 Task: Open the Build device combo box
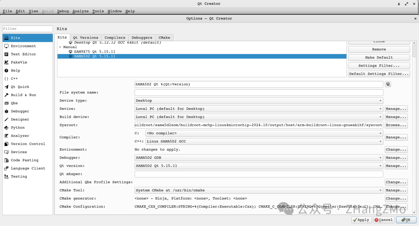[259, 117]
